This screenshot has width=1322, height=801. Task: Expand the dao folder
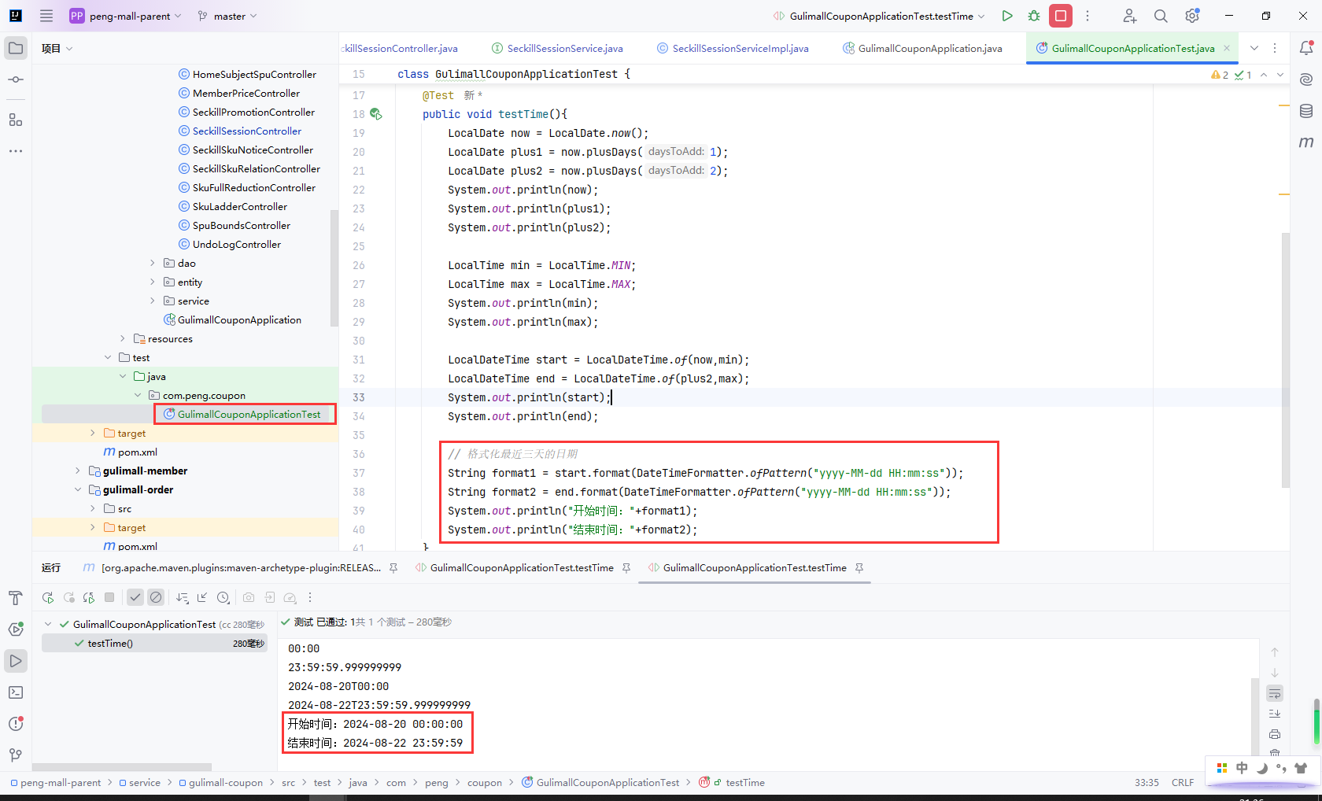(153, 264)
